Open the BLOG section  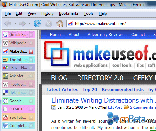(x=59, y=78)
